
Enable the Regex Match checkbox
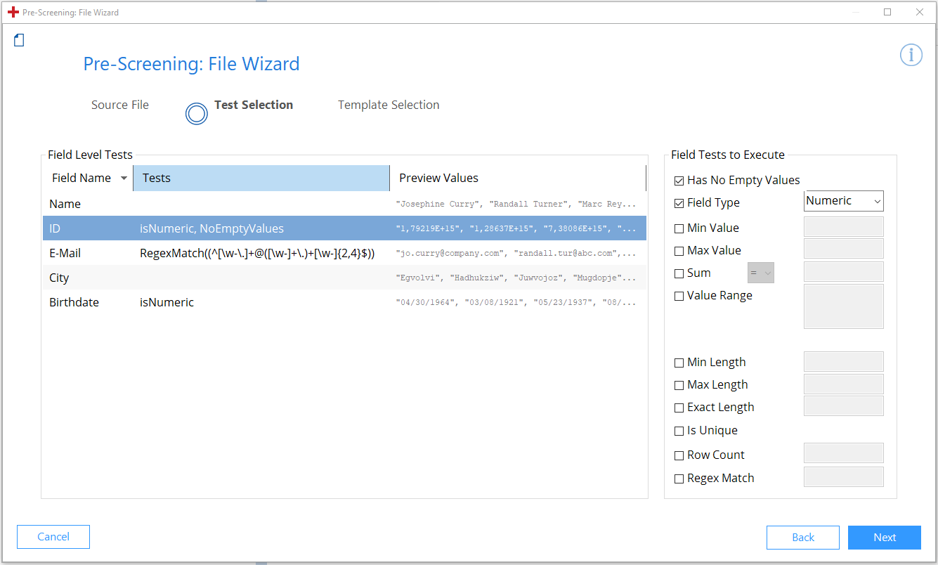click(x=679, y=479)
